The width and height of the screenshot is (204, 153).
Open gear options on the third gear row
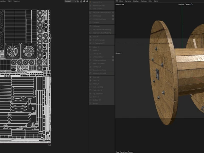coord(113,19)
